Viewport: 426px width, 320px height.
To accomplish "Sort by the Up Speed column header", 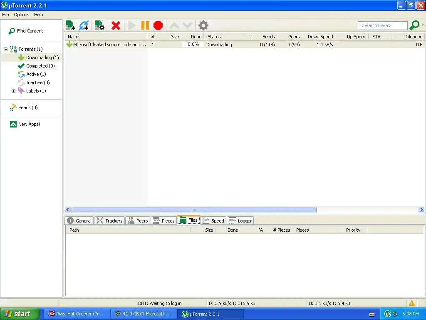I will 352,37.
